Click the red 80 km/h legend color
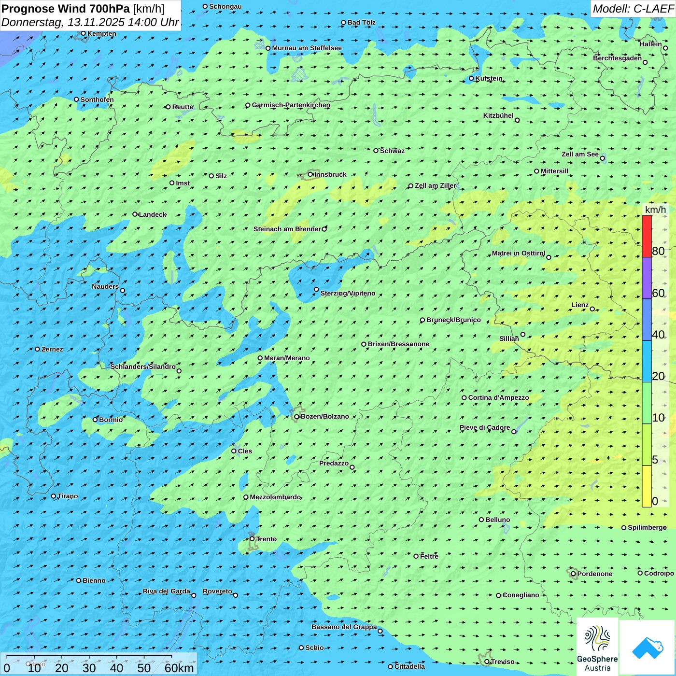This screenshot has height=676, width=676. [x=647, y=236]
